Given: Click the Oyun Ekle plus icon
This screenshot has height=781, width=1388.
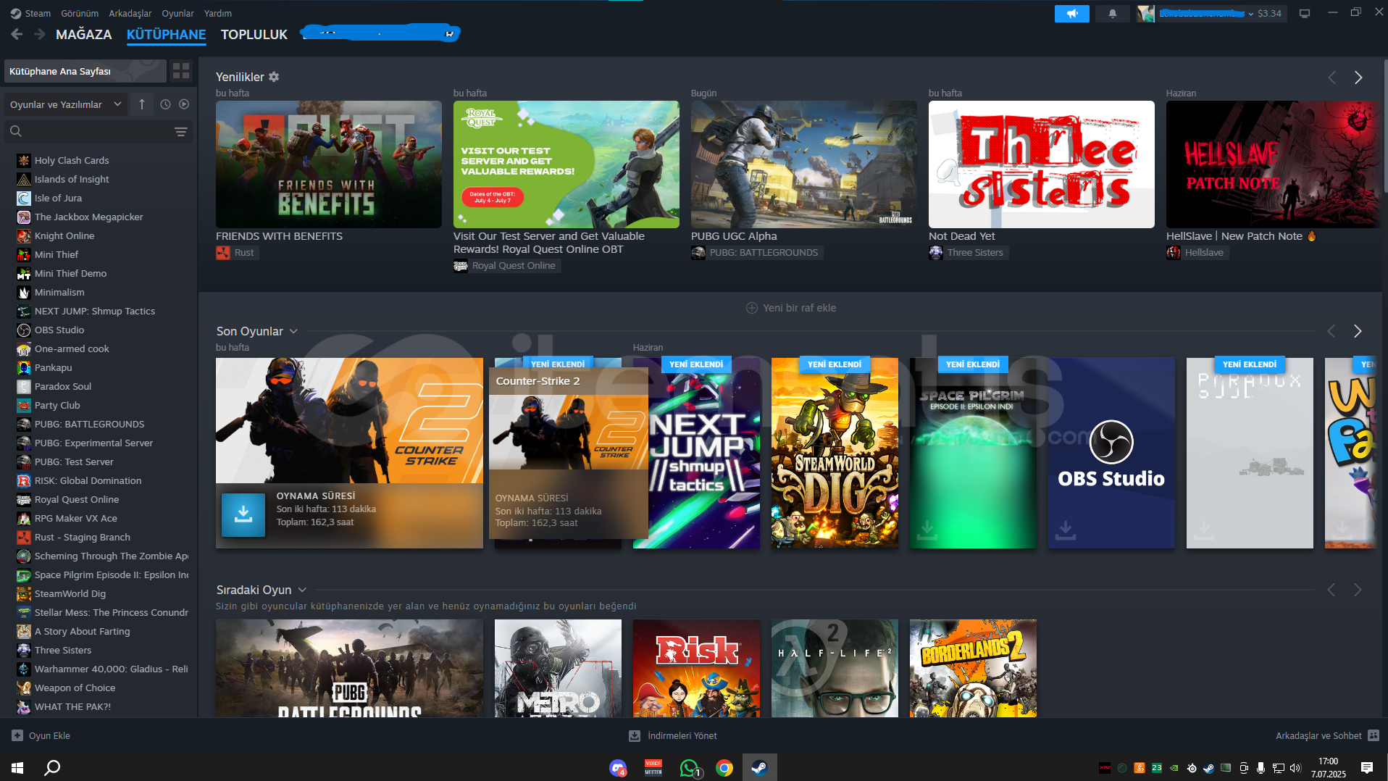Looking at the screenshot, I should [17, 735].
